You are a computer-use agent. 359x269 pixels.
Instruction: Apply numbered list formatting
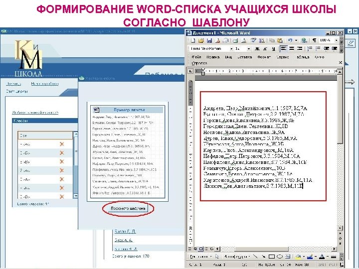coord(310,48)
